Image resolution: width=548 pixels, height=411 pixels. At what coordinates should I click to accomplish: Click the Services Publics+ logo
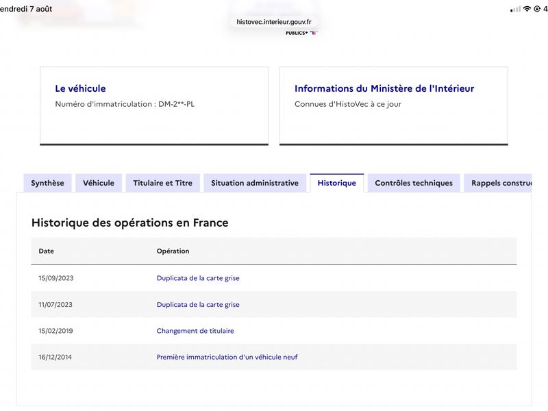pyautogui.click(x=301, y=33)
